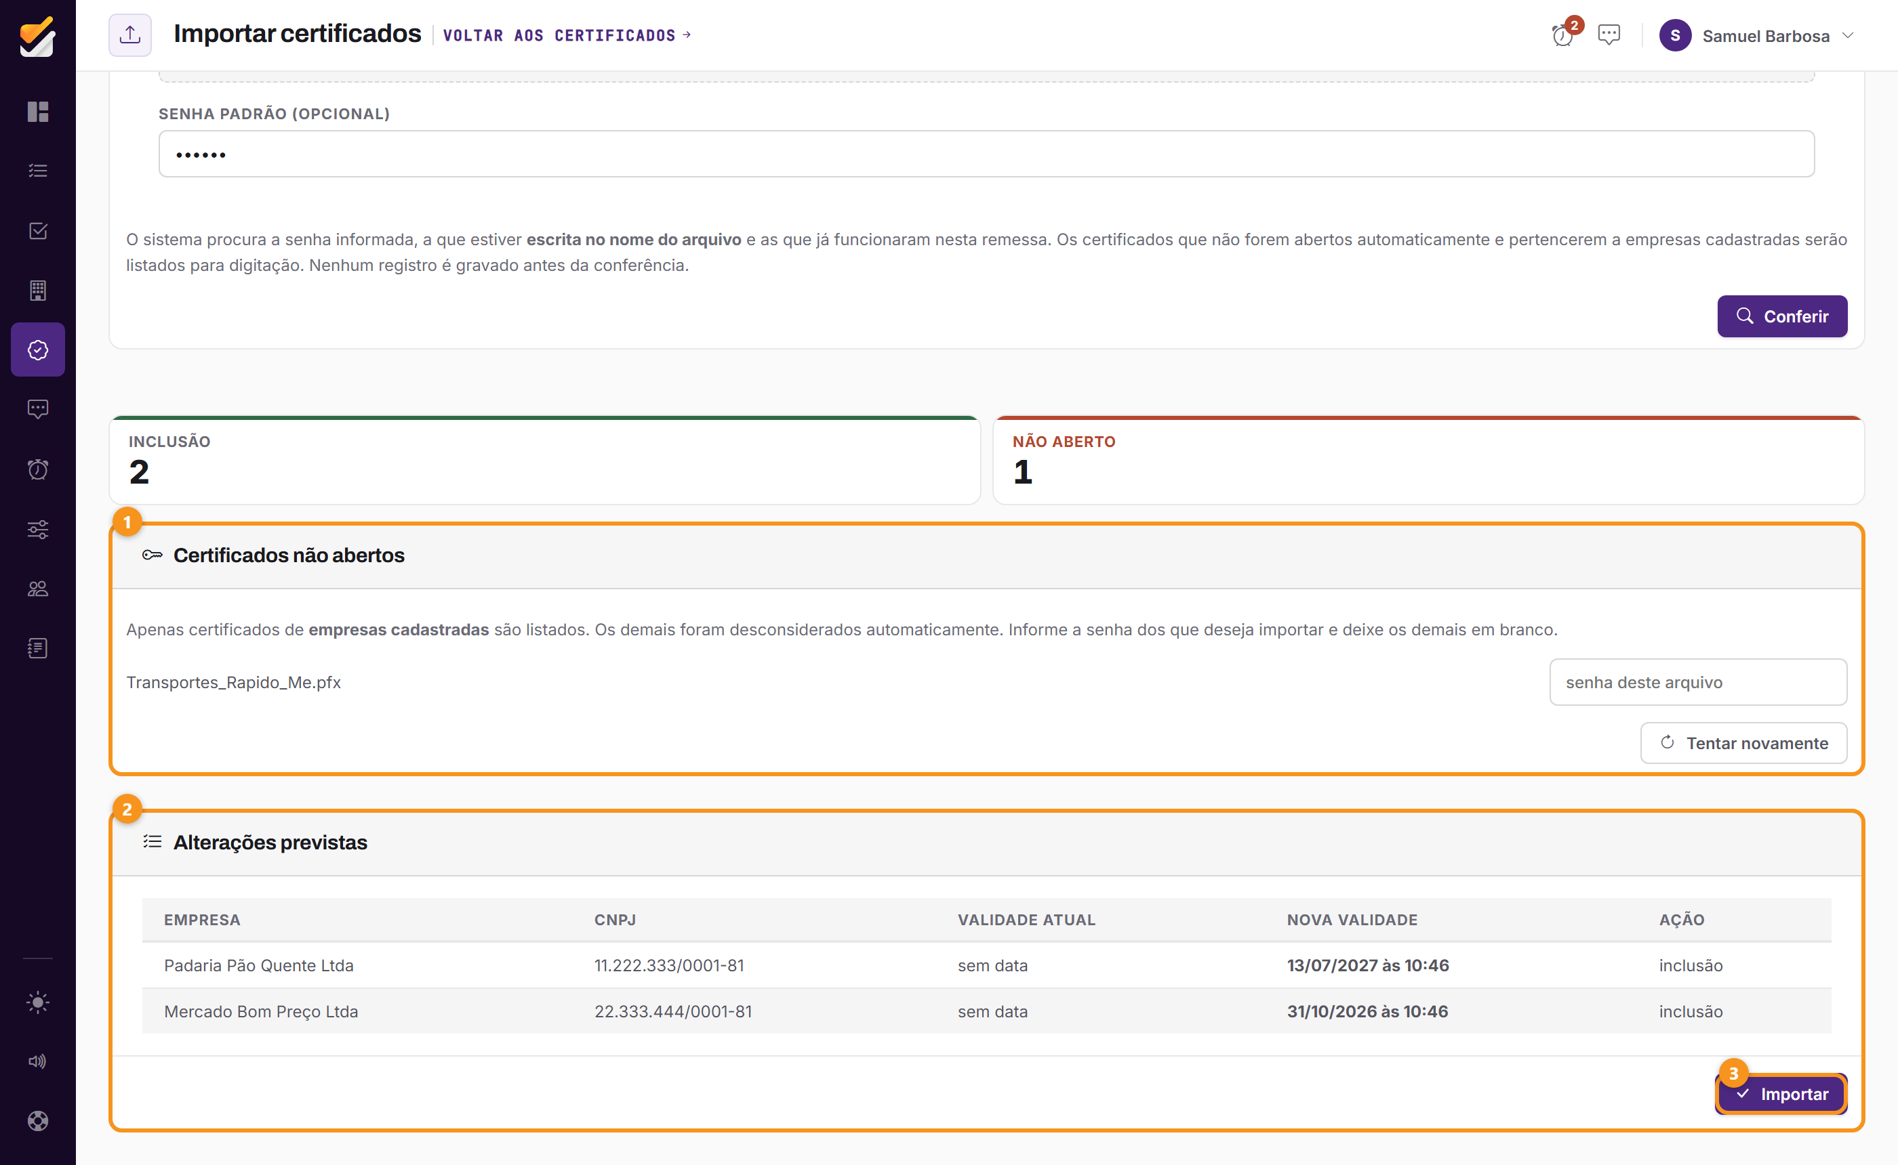Screen dimensions: 1898x1165
Task: Open the companies building icon in the sidebar
Action: tap(38, 290)
